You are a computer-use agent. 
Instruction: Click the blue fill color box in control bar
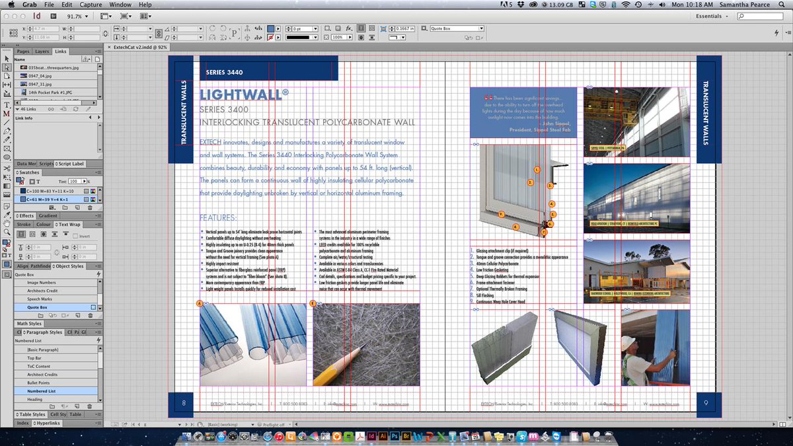271,29
